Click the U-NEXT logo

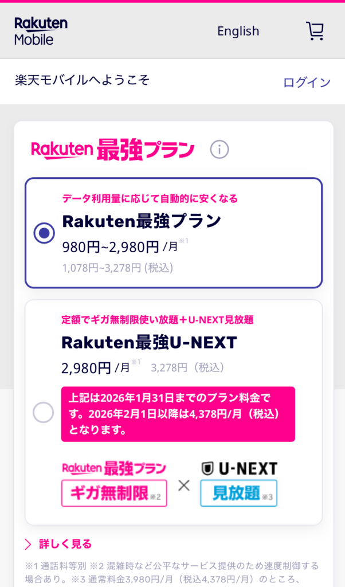point(238,468)
